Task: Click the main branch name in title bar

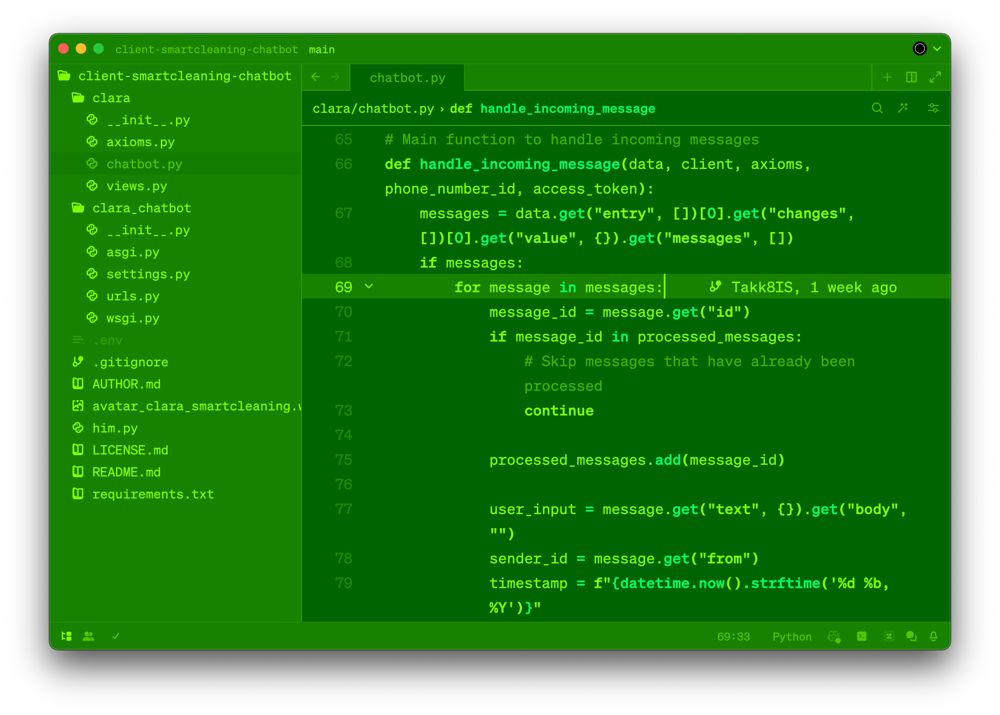Action: 322,49
